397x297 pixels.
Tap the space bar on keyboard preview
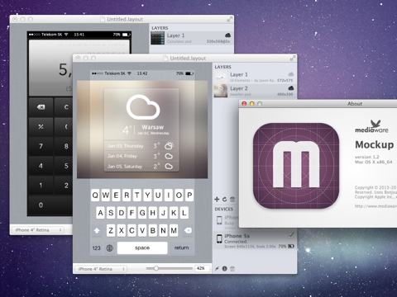point(142,247)
